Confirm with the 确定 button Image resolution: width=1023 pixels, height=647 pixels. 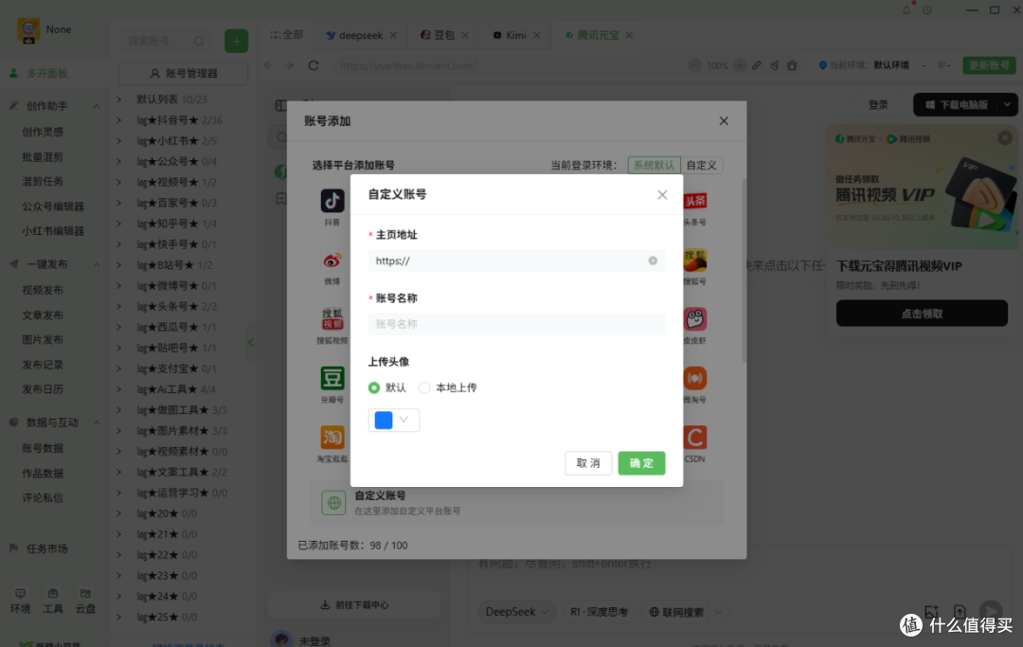[x=642, y=463]
